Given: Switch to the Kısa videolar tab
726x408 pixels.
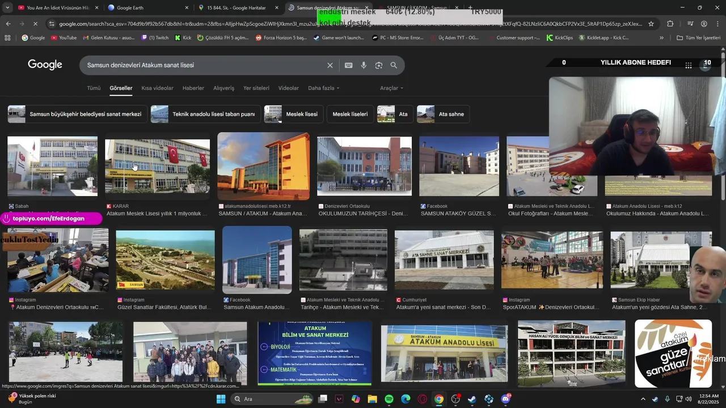Looking at the screenshot, I should [x=157, y=88].
